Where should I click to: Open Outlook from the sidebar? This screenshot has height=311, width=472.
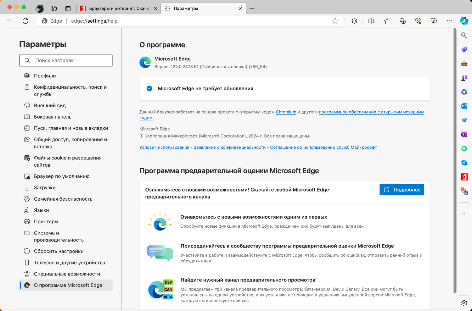464,106
